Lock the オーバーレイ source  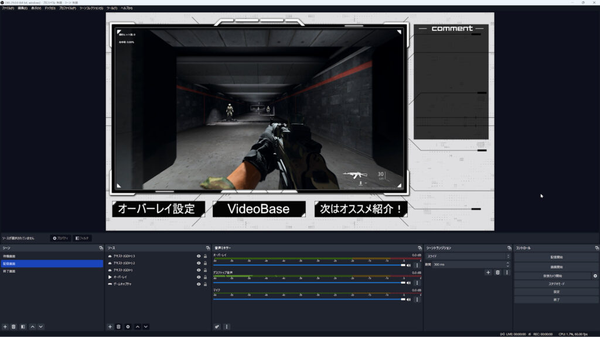204,277
